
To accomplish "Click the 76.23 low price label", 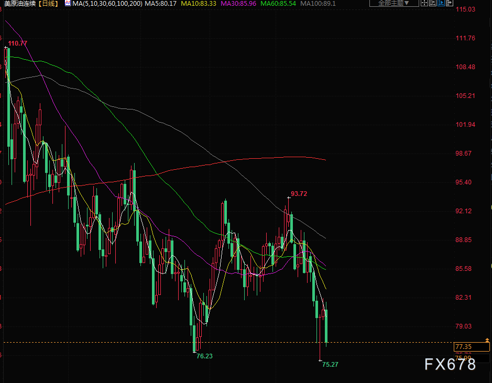I will pyautogui.click(x=204, y=356).
